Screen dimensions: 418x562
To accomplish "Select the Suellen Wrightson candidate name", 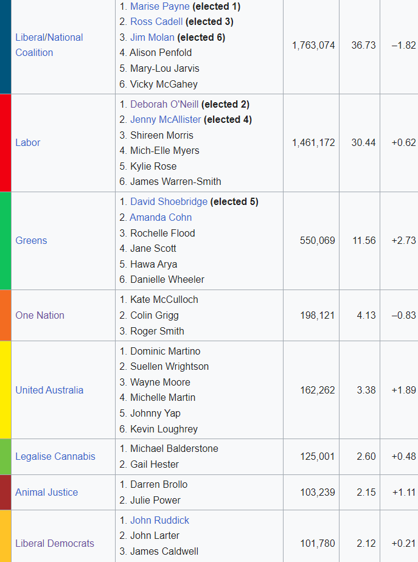I will coord(170,367).
